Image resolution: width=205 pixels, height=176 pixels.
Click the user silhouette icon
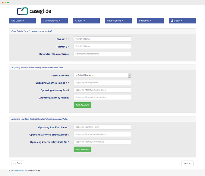172,20
